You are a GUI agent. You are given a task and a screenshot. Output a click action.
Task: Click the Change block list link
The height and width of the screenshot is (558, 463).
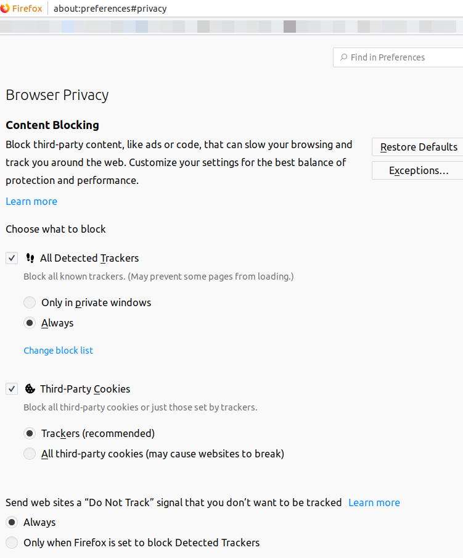click(59, 350)
